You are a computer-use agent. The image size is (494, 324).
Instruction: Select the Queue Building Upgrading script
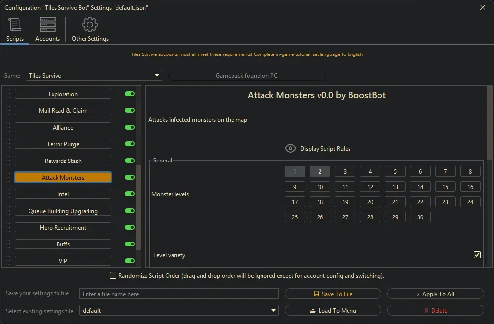click(x=63, y=211)
